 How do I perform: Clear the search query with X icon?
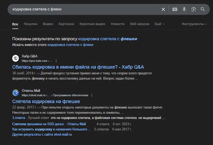pos(163,9)
